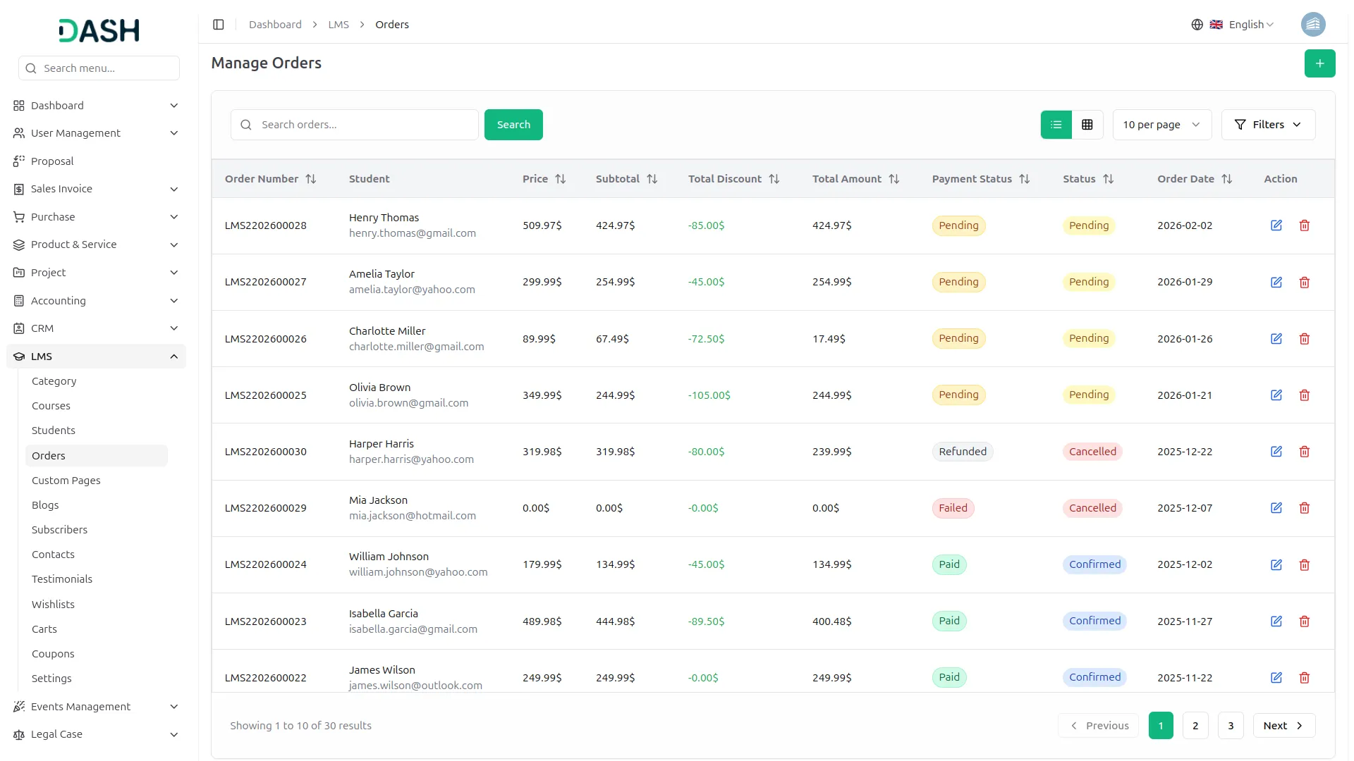Open Students in LMS submenu
The height and width of the screenshot is (761, 1354).
click(x=54, y=431)
